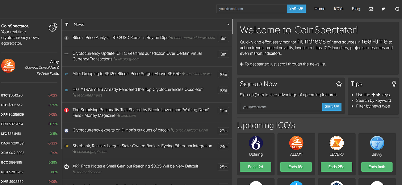Open 'Bitcoin Price Analysis: BTC/USD Remains Buy on Dips'
This screenshot has height=185, width=402.
[x=120, y=38]
